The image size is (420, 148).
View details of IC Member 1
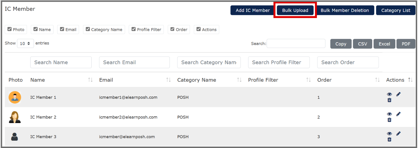click(x=389, y=94)
